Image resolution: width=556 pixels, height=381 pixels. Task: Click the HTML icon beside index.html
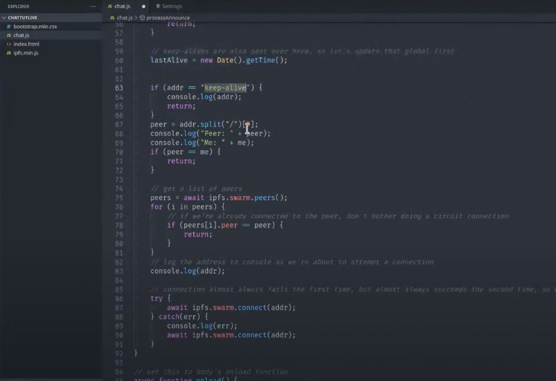coord(9,44)
